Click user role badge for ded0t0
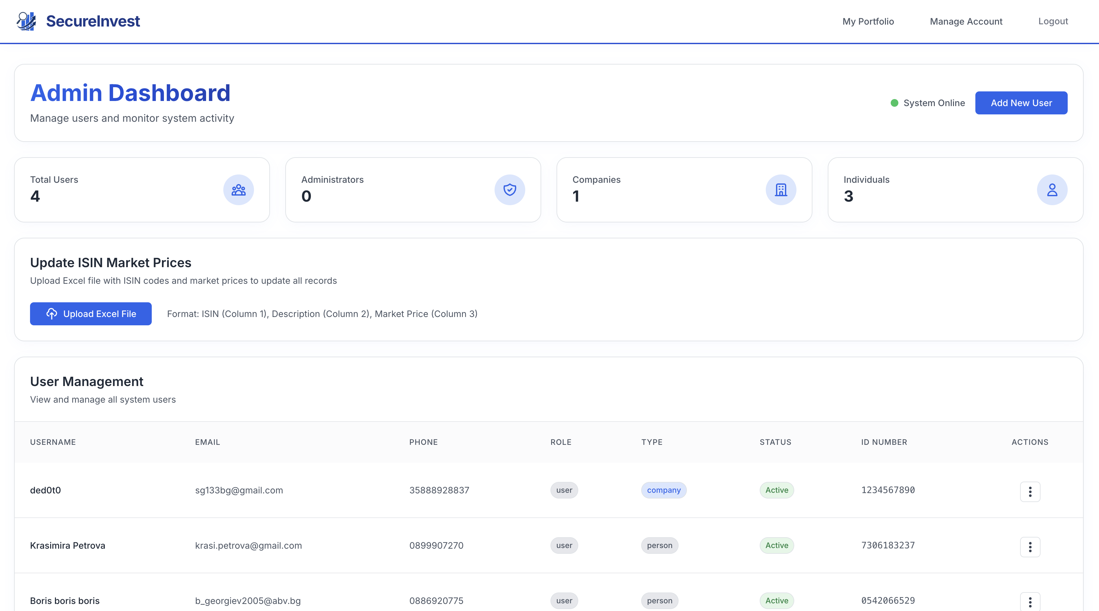Image resolution: width=1099 pixels, height=611 pixels. [564, 490]
